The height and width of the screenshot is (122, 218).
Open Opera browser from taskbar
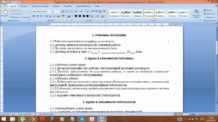tap(42, 119)
